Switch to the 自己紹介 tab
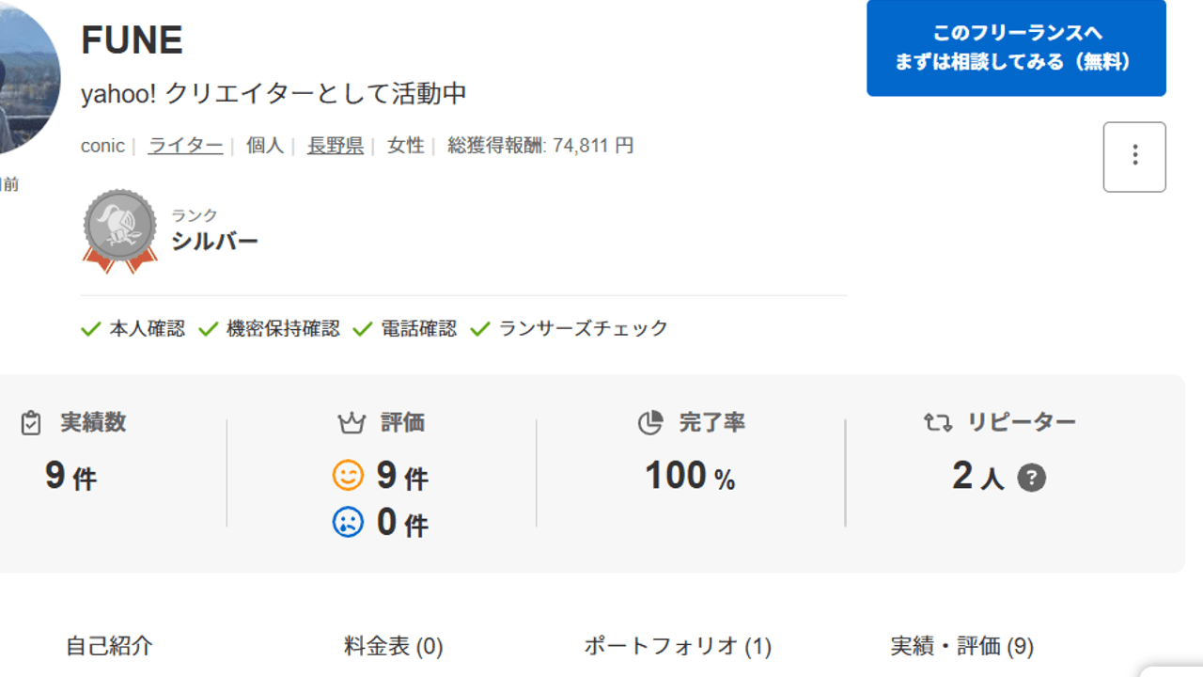The width and height of the screenshot is (1203, 677). click(109, 647)
